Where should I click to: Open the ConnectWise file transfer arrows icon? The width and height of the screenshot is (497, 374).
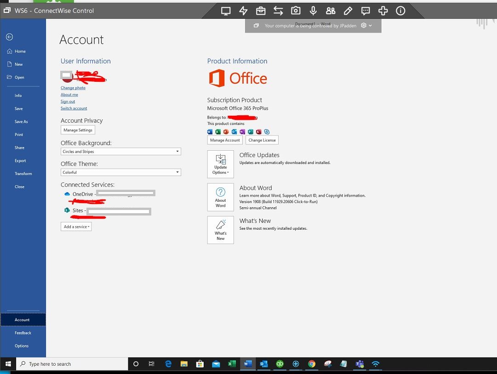pos(278,11)
